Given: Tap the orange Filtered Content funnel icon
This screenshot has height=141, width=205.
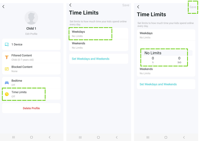Looking at the screenshot, I should pyautogui.click(x=7, y=57).
